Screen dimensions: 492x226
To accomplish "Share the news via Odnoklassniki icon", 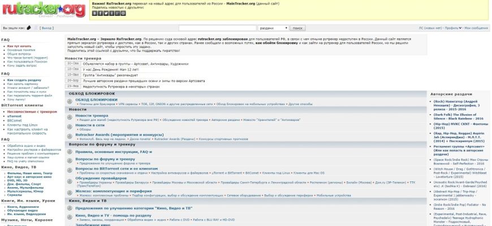I will (x=112, y=13).
